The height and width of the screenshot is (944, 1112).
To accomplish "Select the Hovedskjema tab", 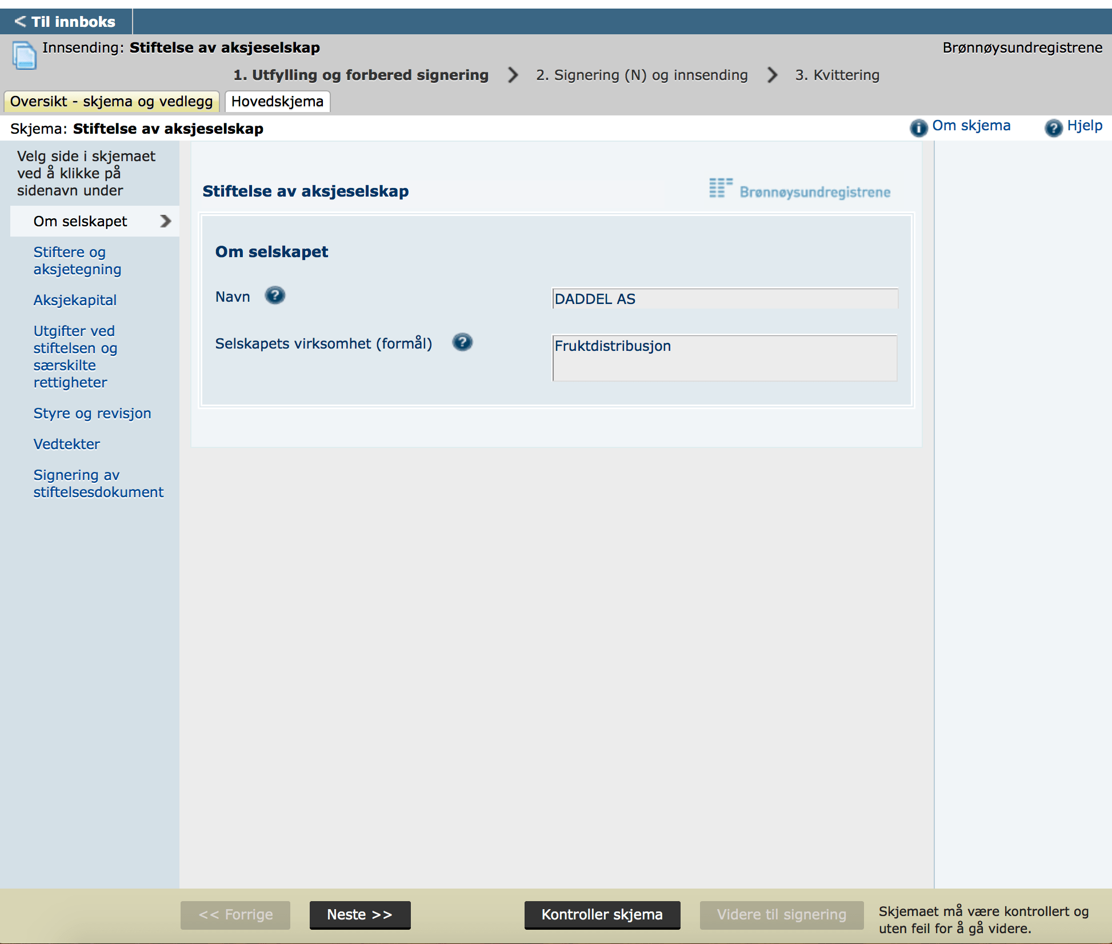I will (277, 102).
